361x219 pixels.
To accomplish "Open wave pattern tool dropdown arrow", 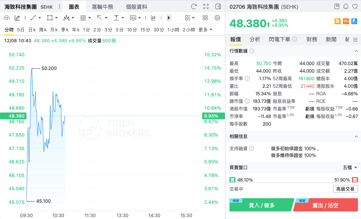I will tap(73, 18).
